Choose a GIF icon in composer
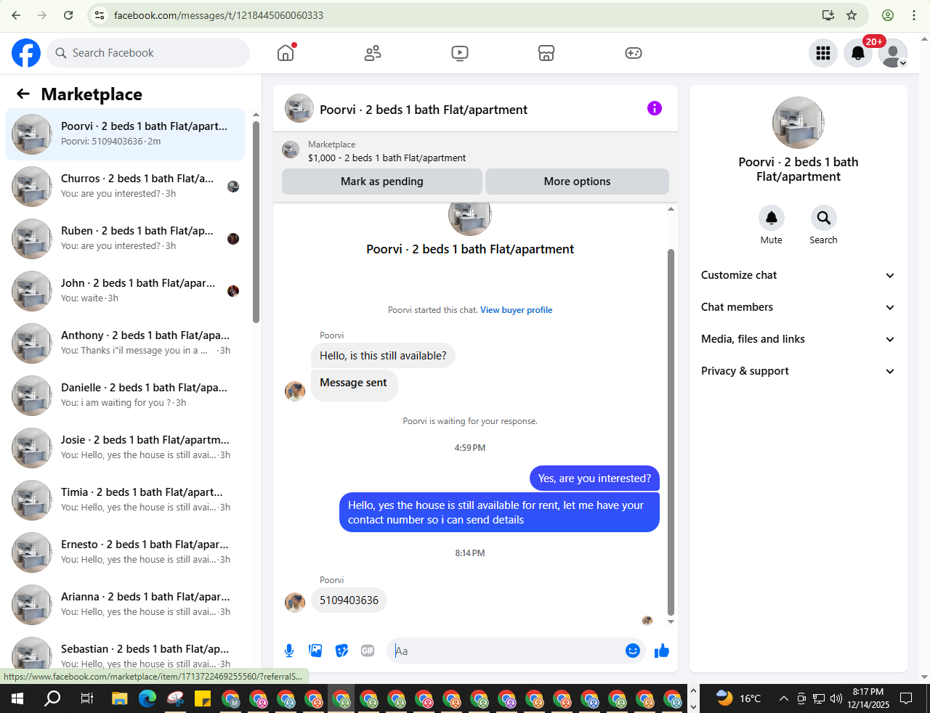The width and height of the screenshot is (930, 713). (x=368, y=651)
